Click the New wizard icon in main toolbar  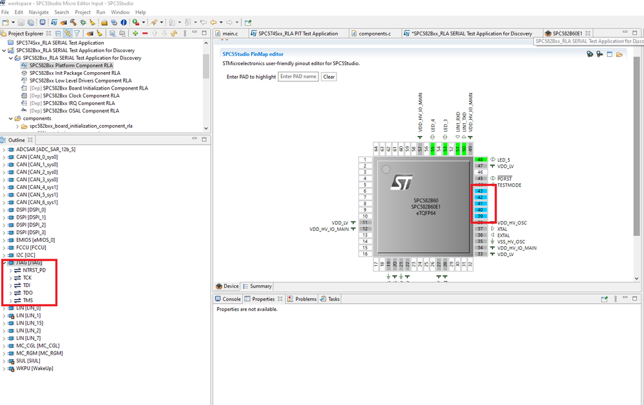(x=5, y=22)
